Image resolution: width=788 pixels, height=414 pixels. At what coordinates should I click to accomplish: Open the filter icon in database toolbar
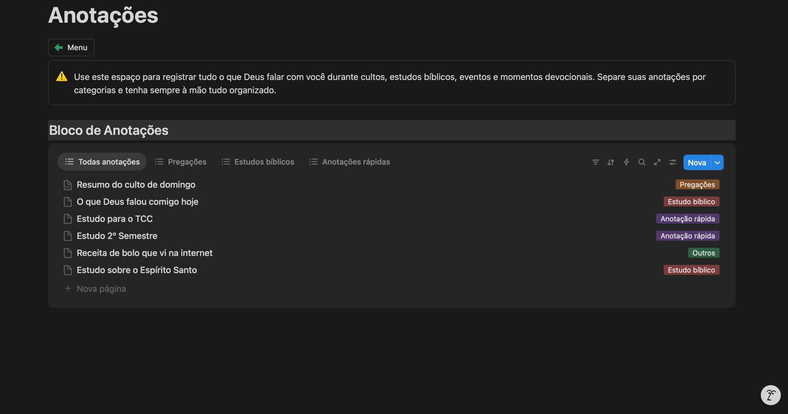[x=595, y=162]
